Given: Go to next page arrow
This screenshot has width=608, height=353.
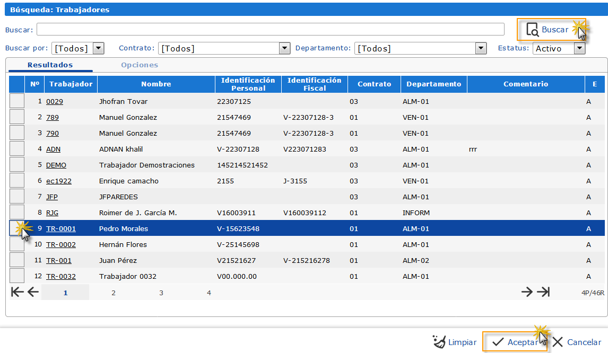Looking at the screenshot, I should (526, 292).
